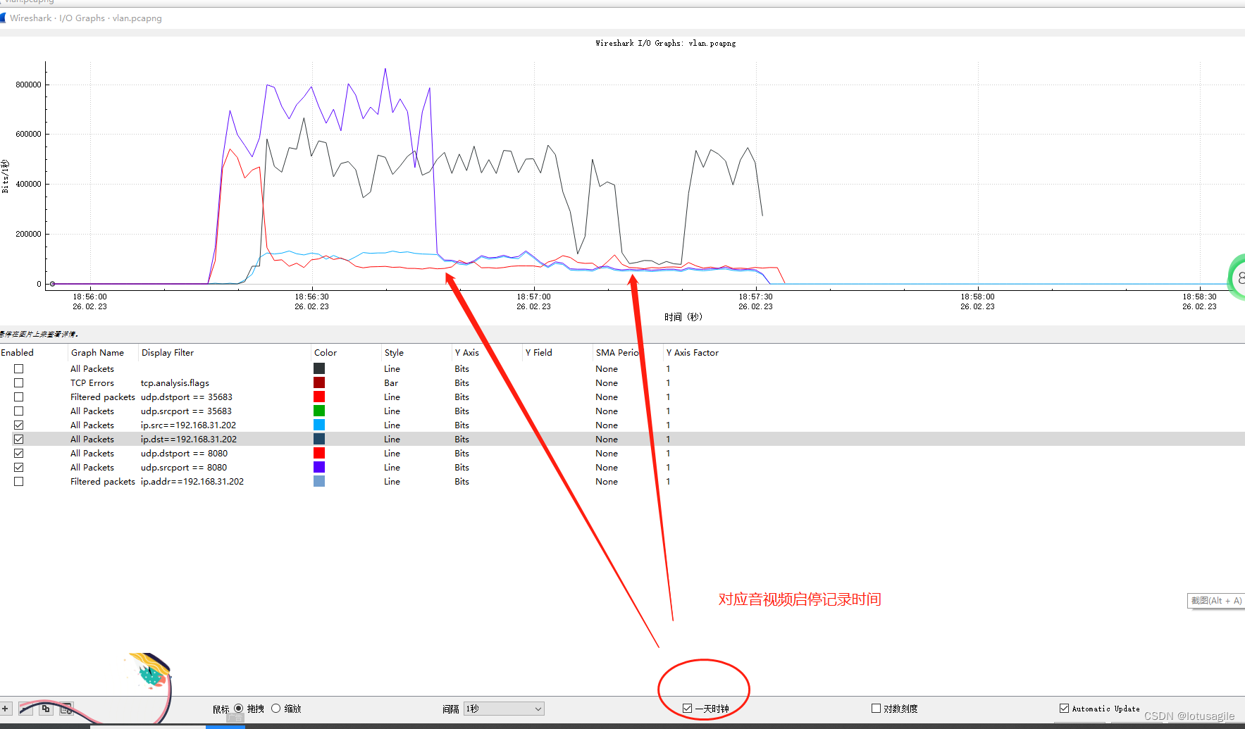Click the clear all graphs icon

66,709
